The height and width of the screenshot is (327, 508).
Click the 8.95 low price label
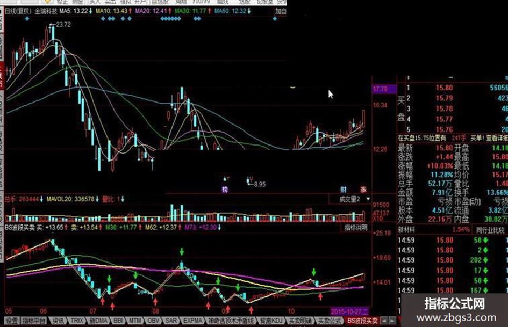tap(260, 184)
